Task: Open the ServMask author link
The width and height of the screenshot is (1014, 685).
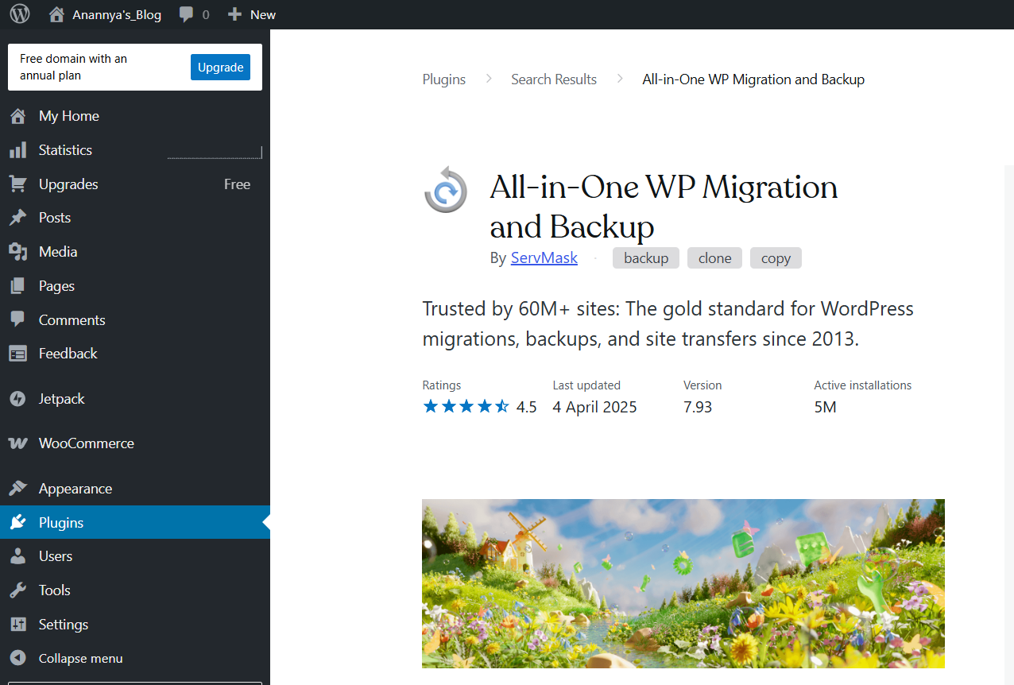Action: 544,258
